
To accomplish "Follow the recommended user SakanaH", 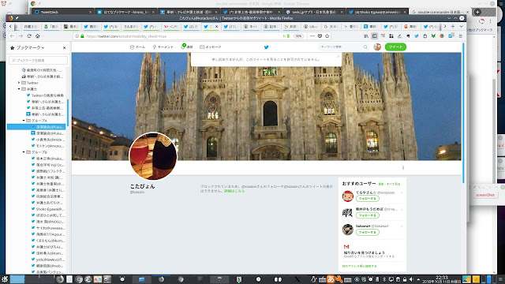I will point(367,232).
